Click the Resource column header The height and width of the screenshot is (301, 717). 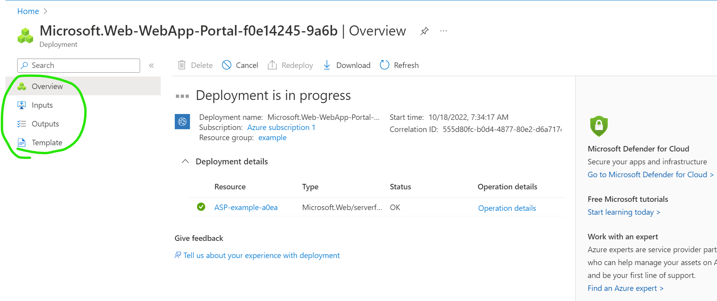click(x=230, y=187)
